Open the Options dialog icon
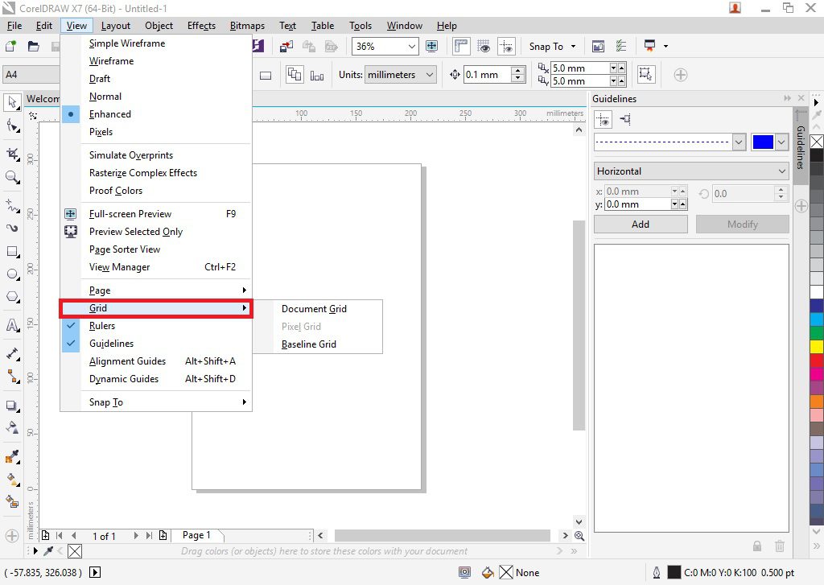The width and height of the screenshot is (824, 585). pyautogui.click(x=621, y=46)
